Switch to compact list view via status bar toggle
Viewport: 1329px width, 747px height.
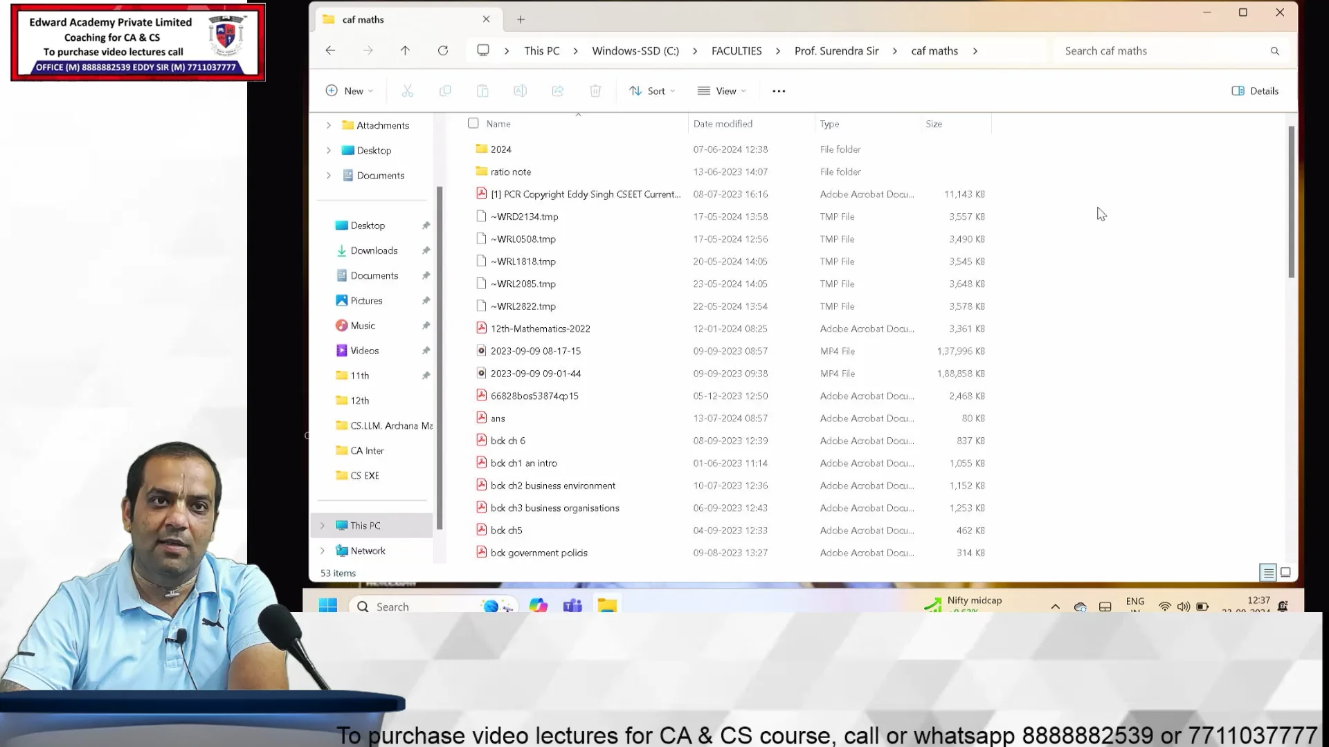click(x=1268, y=573)
